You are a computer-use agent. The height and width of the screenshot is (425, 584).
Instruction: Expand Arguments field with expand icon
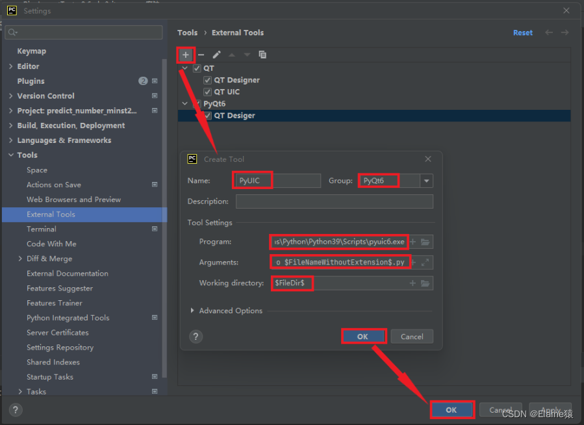click(x=425, y=263)
